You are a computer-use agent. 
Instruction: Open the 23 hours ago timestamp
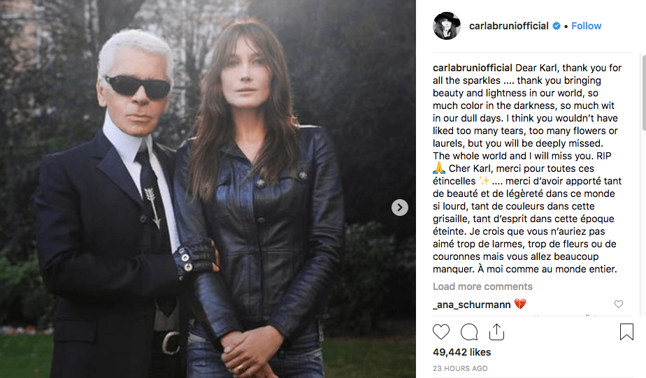click(x=460, y=368)
